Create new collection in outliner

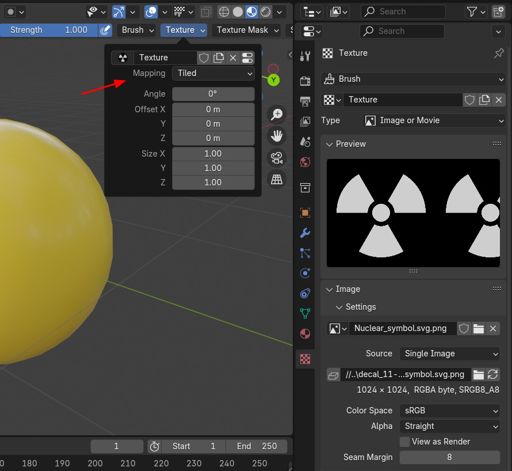[498, 12]
